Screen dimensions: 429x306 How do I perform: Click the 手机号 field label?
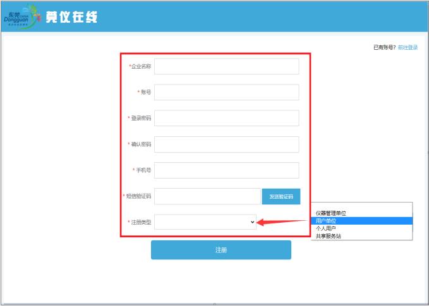tap(144, 170)
